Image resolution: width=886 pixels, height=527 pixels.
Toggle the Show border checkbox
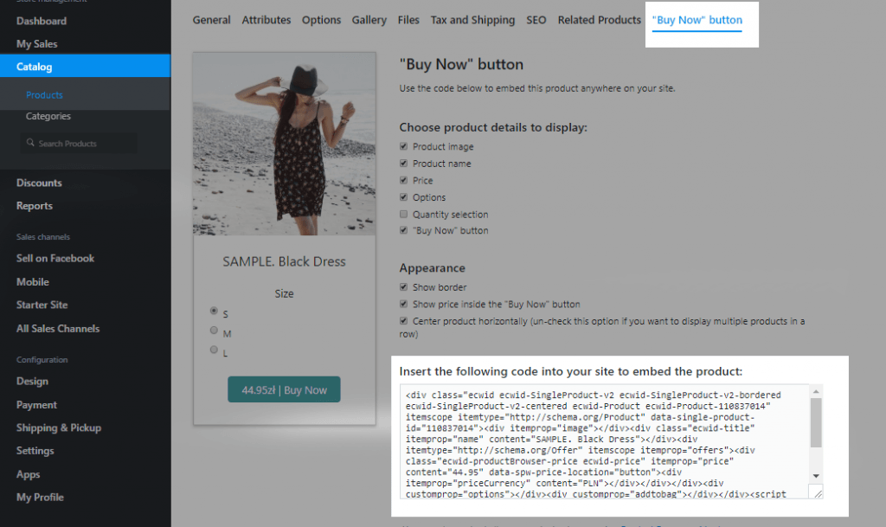pyautogui.click(x=403, y=287)
